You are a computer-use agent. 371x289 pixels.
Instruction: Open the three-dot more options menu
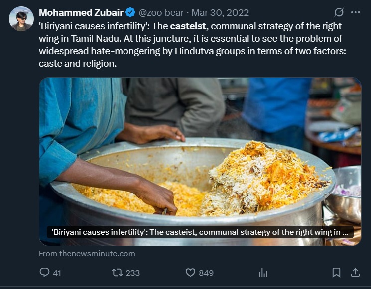[355, 12]
